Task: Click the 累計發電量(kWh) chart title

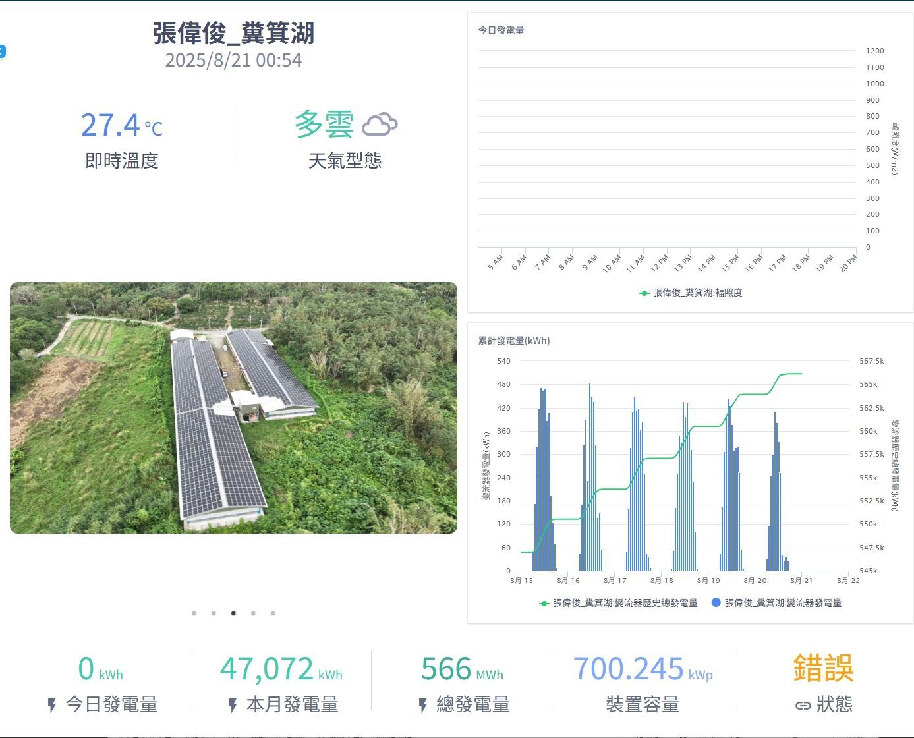Action: click(514, 341)
